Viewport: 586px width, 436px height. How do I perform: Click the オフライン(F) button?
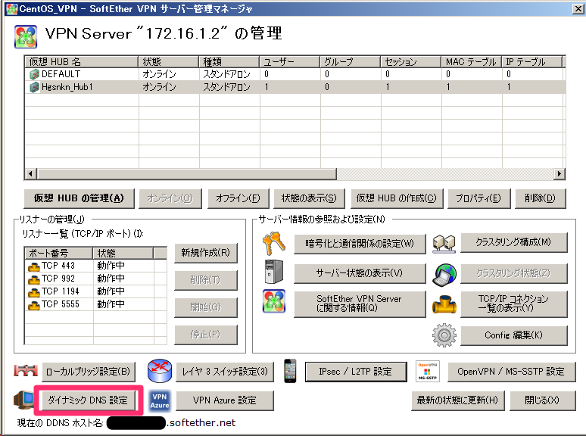point(238,198)
